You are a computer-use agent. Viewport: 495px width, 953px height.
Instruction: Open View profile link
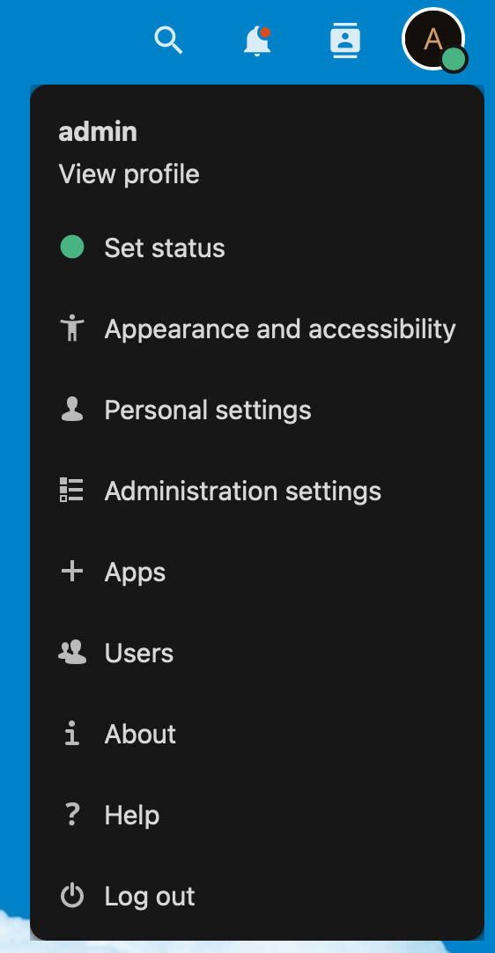[129, 174]
